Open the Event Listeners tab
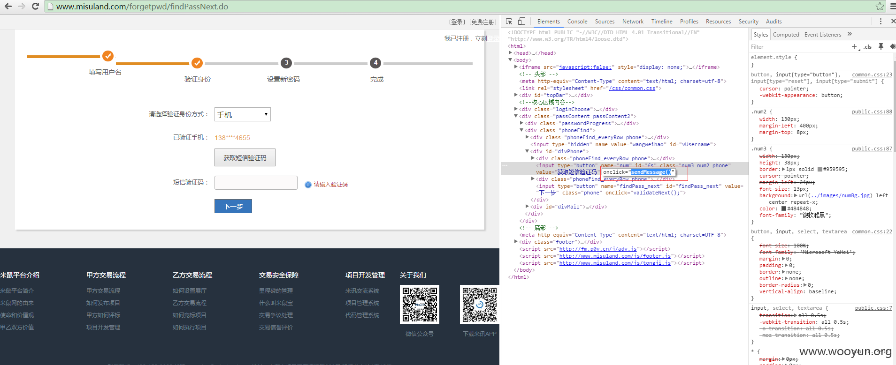Viewport: 896px width, 365px height. pos(823,35)
